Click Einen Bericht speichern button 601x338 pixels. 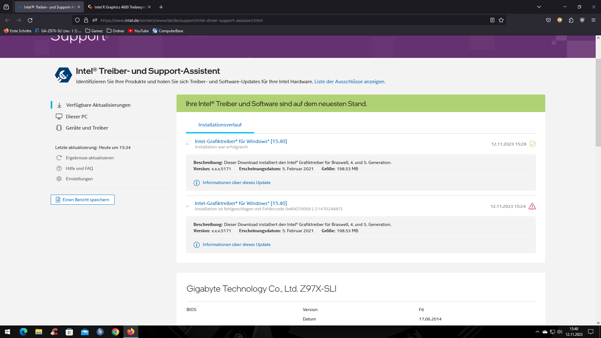tap(83, 200)
